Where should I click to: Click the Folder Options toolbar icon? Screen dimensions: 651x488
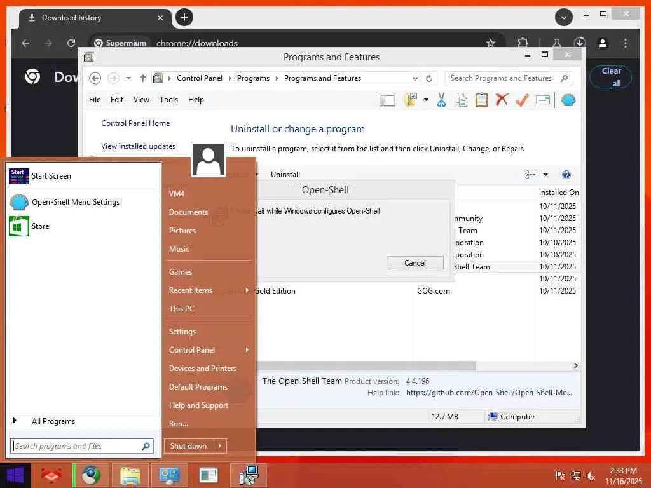tap(411, 100)
